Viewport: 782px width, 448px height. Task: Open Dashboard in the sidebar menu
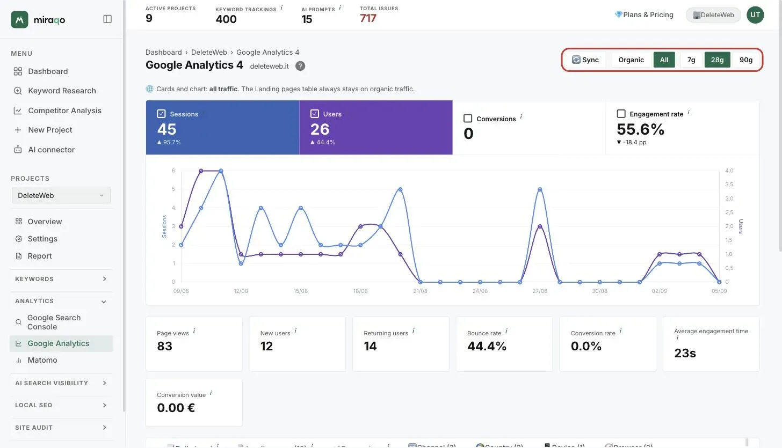click(x=48, y=71)
